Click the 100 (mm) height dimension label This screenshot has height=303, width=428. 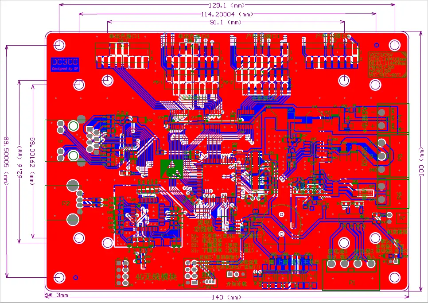(421, 162)
